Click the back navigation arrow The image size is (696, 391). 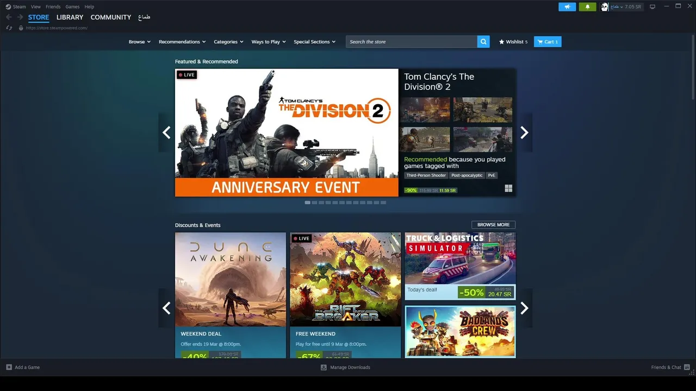click(x=9, y=17)
